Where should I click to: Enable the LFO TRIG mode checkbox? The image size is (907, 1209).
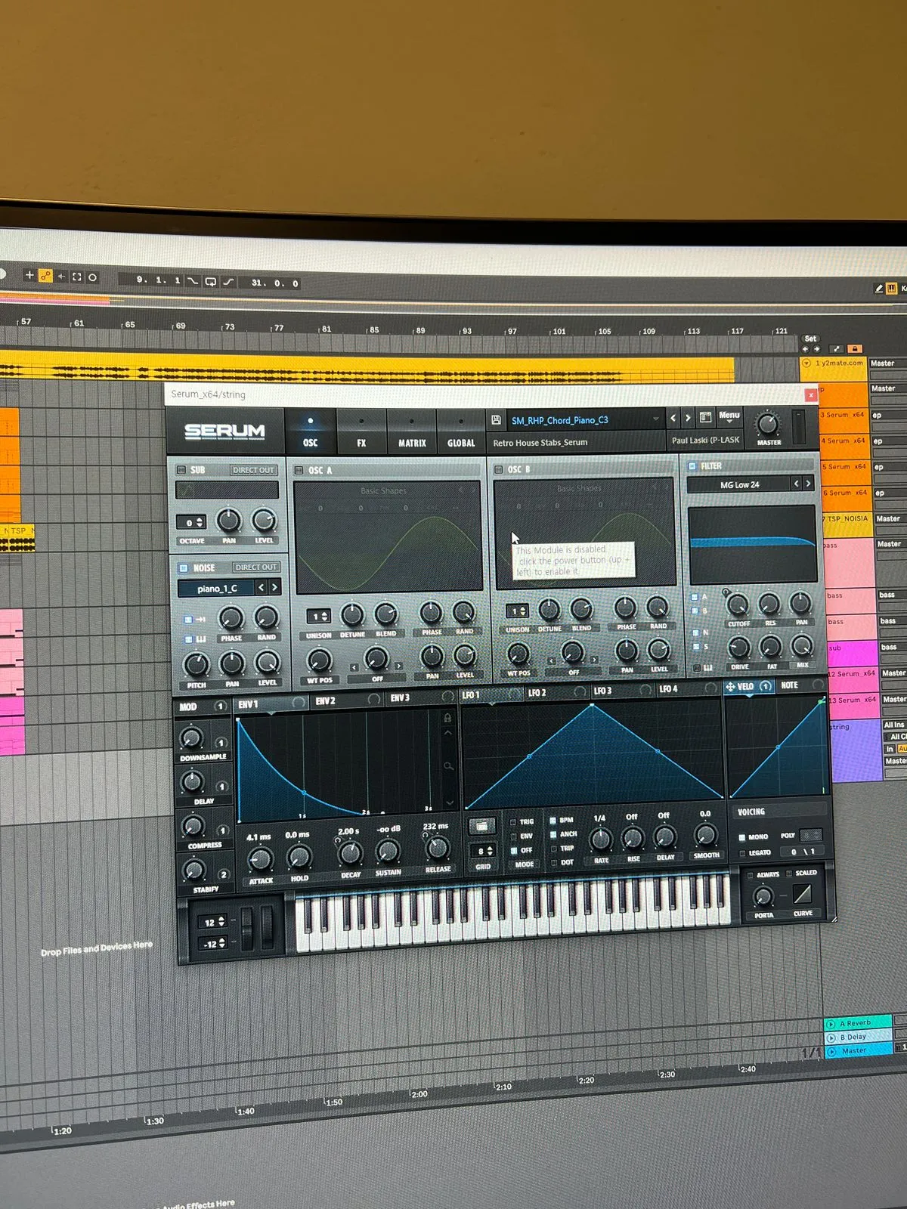[513, 821]
